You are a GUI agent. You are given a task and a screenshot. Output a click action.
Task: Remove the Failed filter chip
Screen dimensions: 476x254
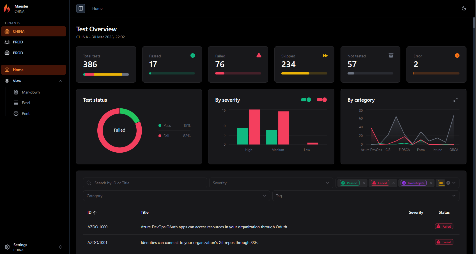[x=393, y=183]
